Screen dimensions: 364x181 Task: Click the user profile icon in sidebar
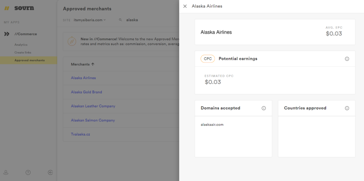[6, 172]
